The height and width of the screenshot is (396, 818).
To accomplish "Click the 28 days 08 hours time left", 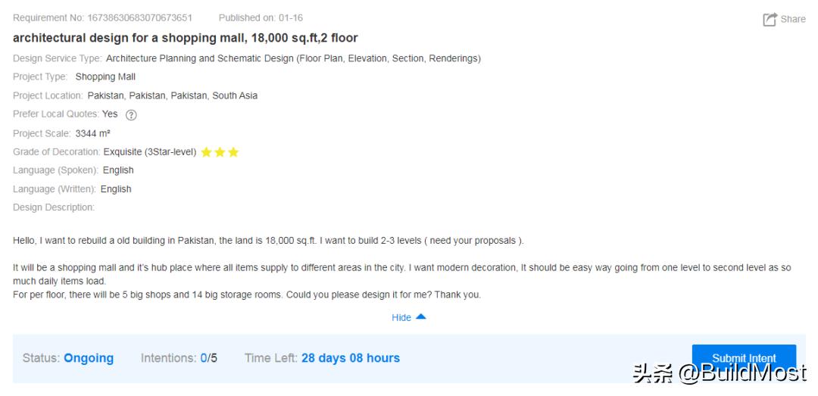I will (350, 358).
